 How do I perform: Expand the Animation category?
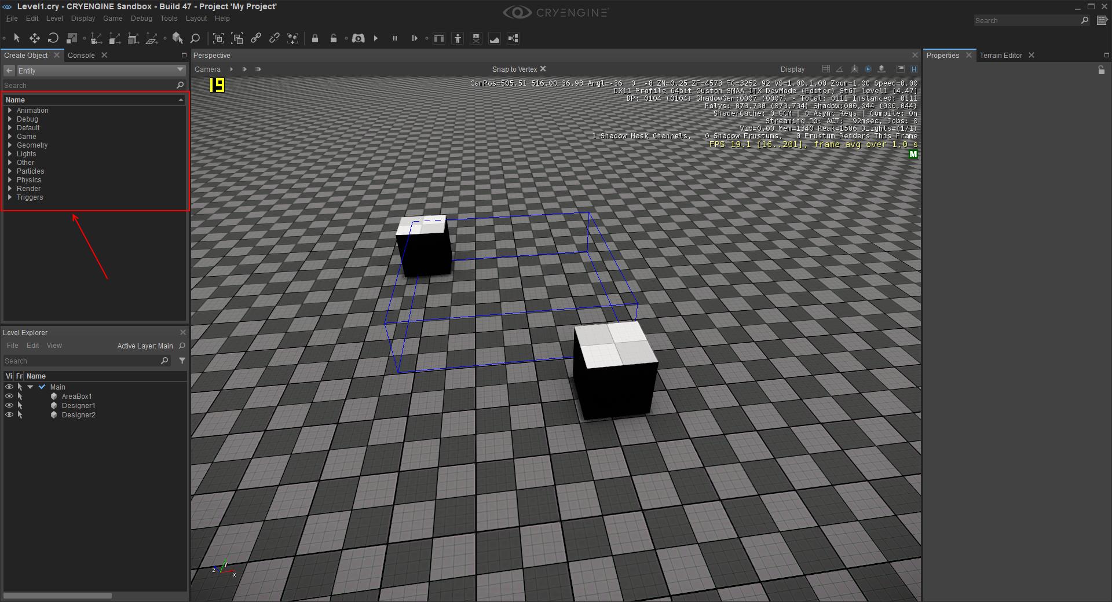[10, 110]
